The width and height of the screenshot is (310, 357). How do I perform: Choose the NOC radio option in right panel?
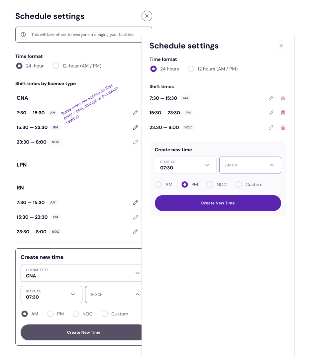(x=210, y=185)
